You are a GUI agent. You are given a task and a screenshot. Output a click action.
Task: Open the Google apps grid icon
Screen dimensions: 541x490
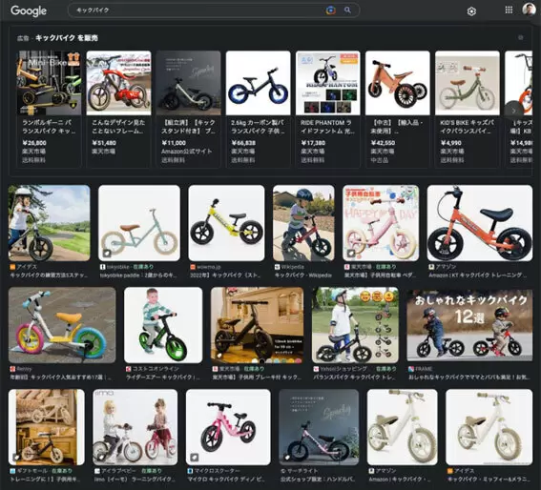tap(509, 10)
